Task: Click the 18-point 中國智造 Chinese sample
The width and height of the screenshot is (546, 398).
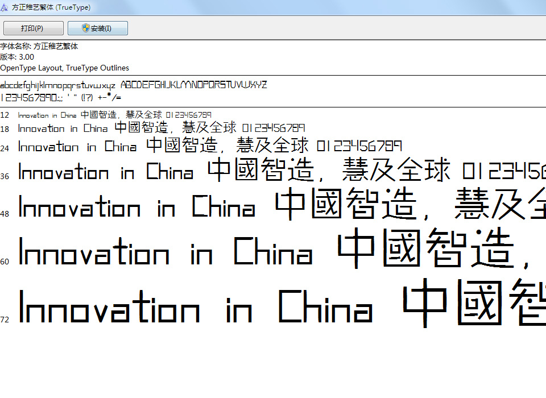Action: click(x=142, y=127)
